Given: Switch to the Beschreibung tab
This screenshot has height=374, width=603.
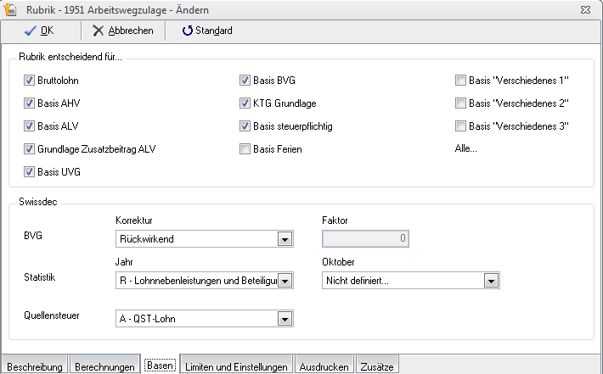Looking at the screenshot, I should pyautogui.click(x=34, y=366).
